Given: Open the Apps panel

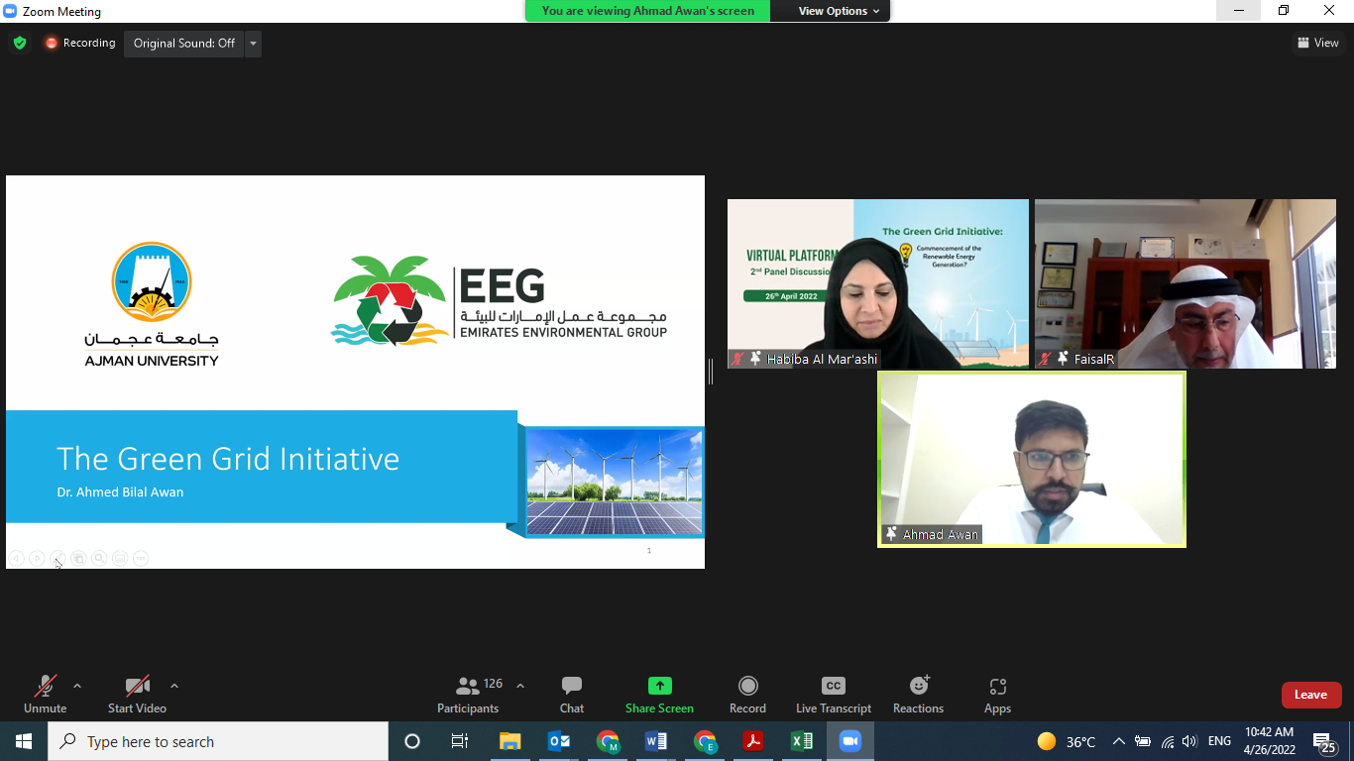Looking at the screenshot, I should (x=997, y=694).
